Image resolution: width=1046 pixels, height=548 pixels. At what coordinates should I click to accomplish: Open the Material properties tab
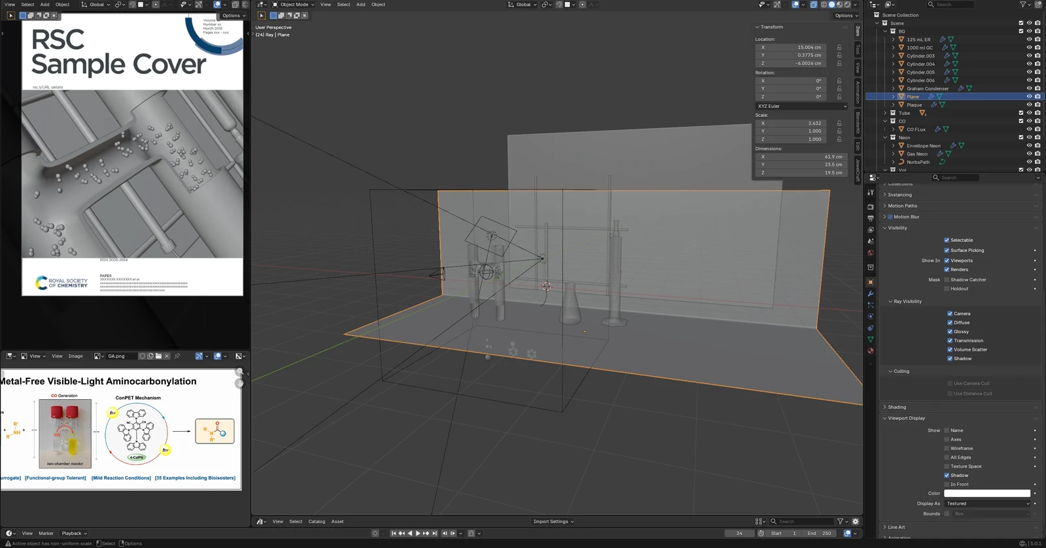click(870, 351)
